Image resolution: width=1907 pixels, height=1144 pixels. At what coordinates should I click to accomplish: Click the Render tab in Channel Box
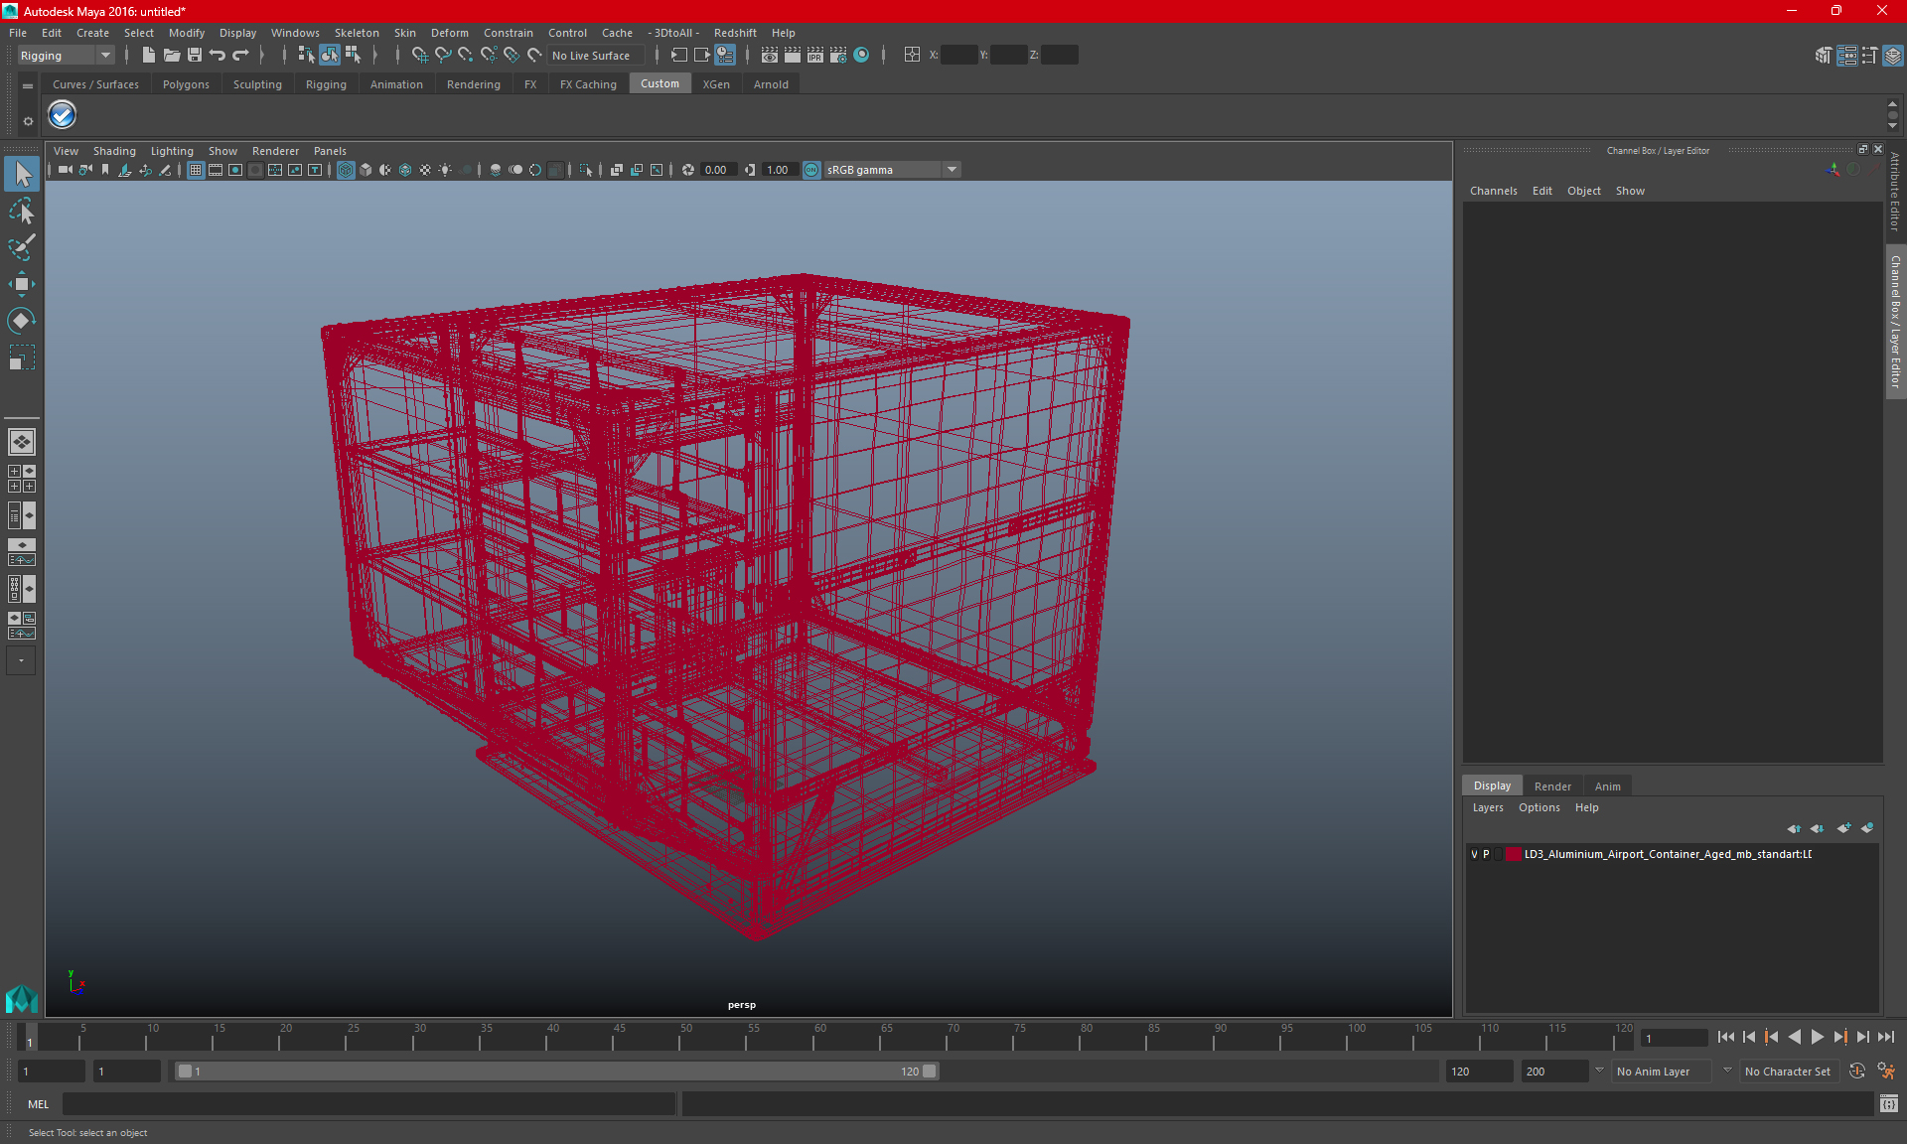(1552, 786)
